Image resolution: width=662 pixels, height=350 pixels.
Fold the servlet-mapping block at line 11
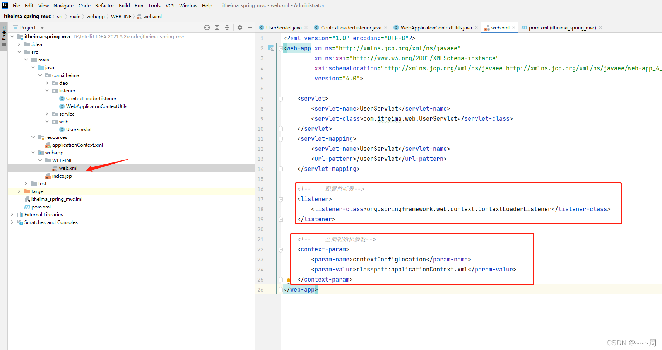coord(281,139)
